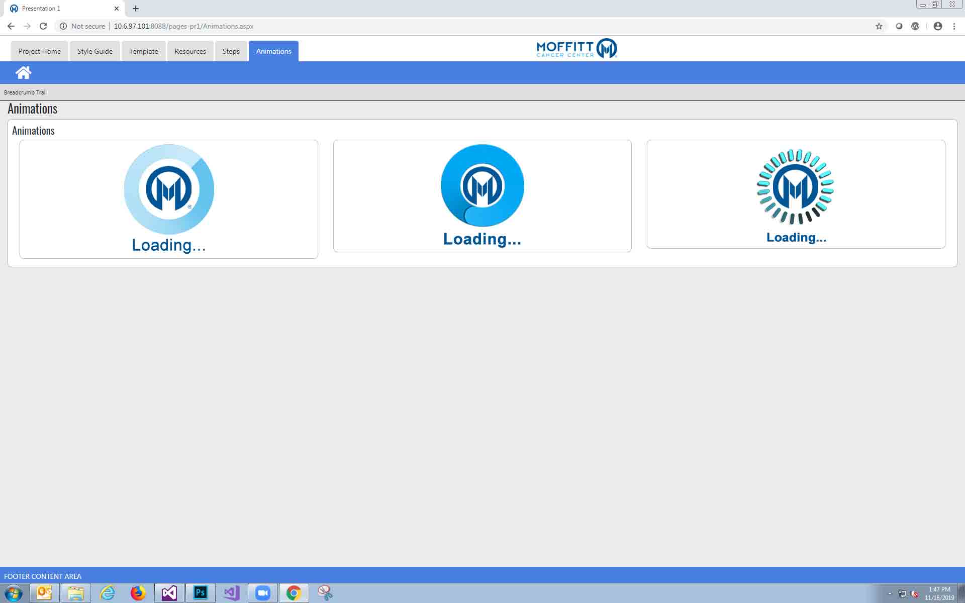The image size is (965, 603).
Task: Click the site info icon beside Not secure
Action: point(63,26)
